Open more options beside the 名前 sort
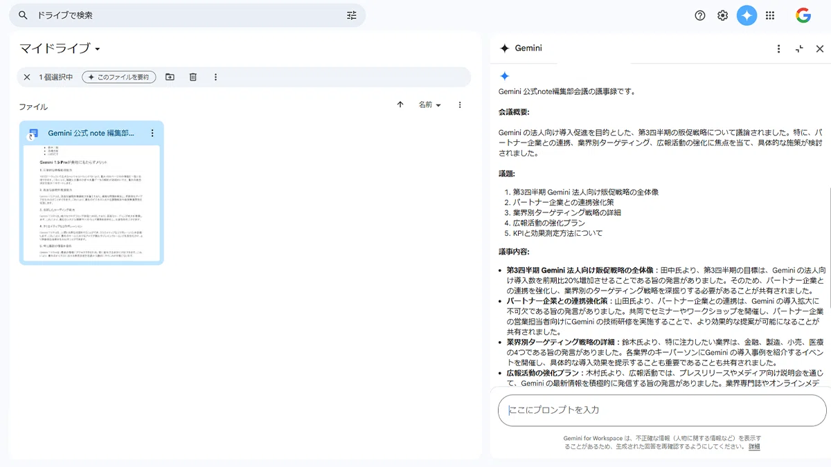The image size is (831, 467). click(x=460, y=104)
